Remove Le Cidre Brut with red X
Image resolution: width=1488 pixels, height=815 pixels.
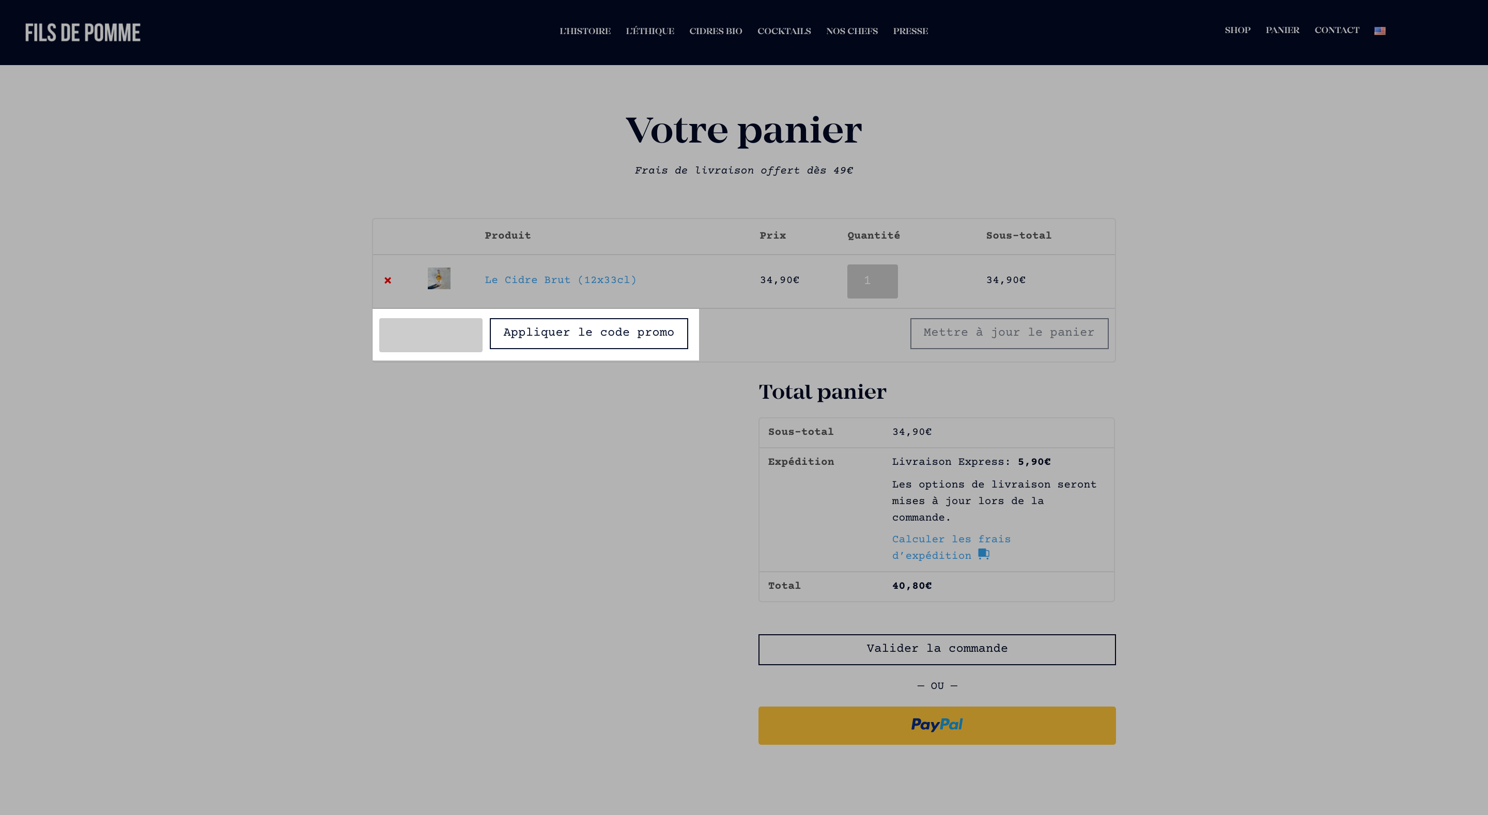coord(388,280)
